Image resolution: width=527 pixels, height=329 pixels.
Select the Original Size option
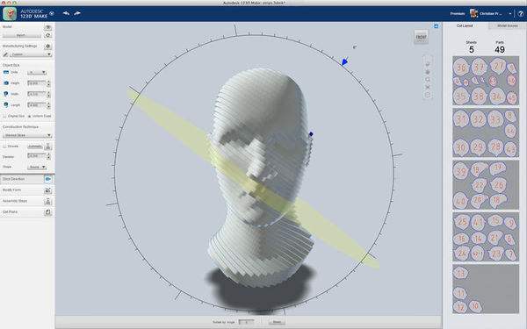(x=14, y=116)
